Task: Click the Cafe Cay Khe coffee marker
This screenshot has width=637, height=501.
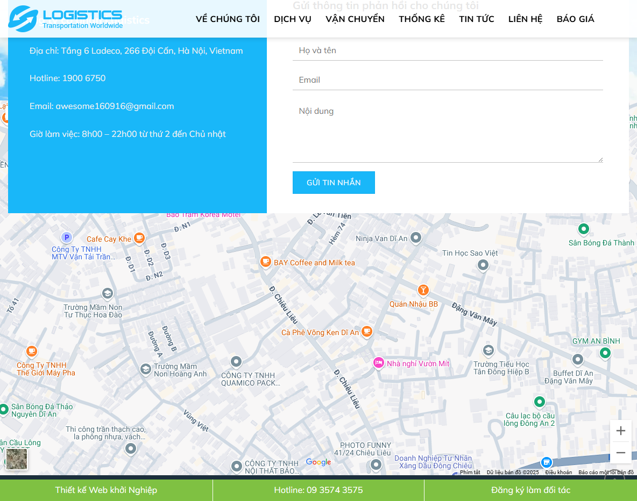Action: pos(139,237)
